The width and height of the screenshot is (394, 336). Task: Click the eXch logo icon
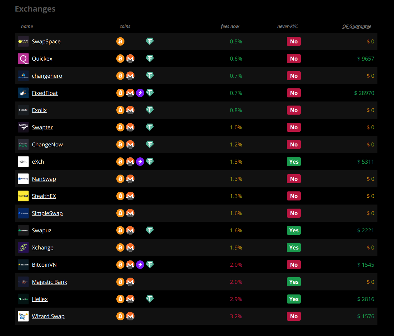point(23,162)
